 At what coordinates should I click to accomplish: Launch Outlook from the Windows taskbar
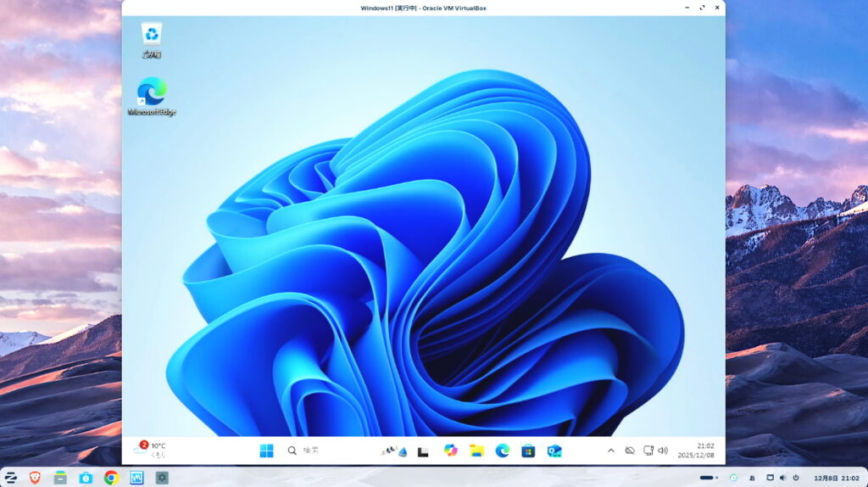pos(554,451)
